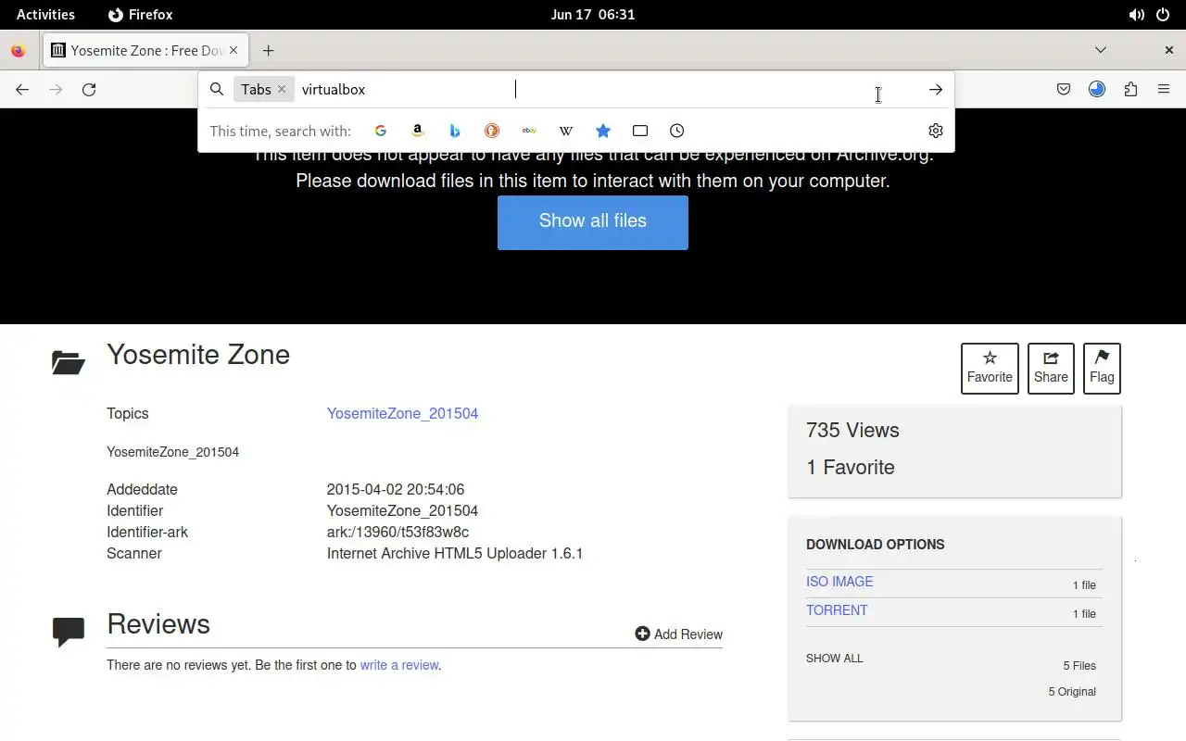This screenshot has width=1186, height=741.
Task: Click the address bar text field
Action: tap(612, 90)
